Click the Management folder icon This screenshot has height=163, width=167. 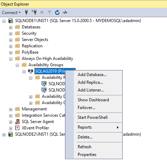(18, 109)
